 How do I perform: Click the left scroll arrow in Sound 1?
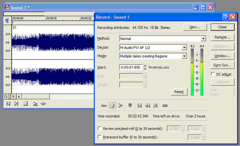[x=19, y=96]
